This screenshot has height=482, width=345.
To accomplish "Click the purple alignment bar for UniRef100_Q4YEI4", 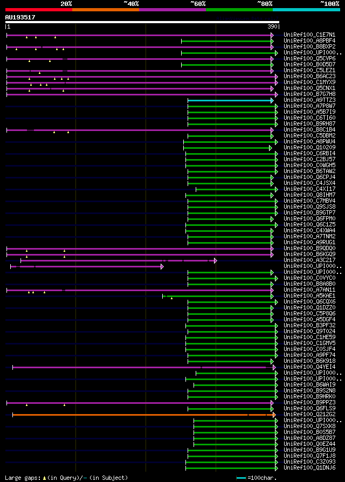I will click(144, 367).
